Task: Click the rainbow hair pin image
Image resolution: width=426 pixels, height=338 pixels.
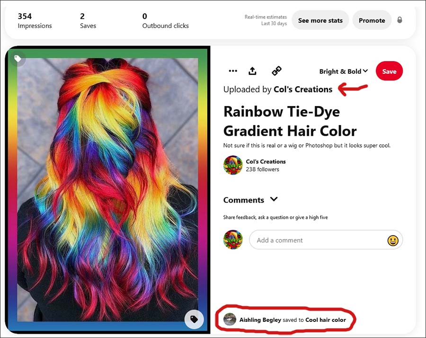Action: 107,189
